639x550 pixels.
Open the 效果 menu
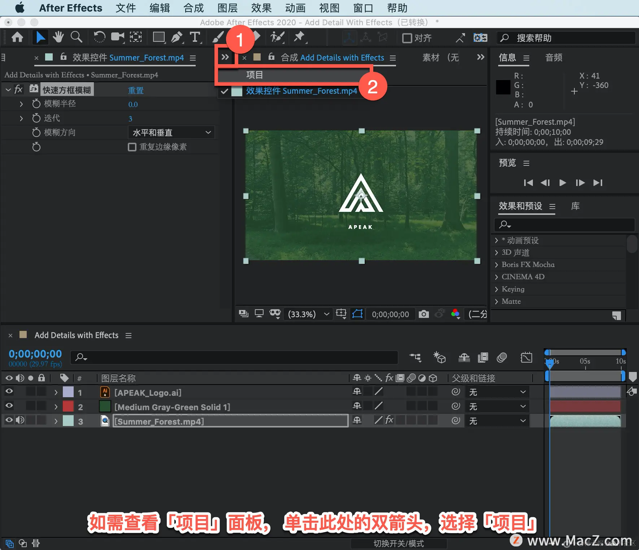tap(261, 8)
